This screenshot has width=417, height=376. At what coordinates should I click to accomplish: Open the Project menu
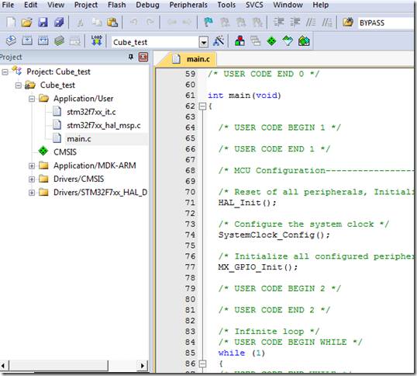86,5
